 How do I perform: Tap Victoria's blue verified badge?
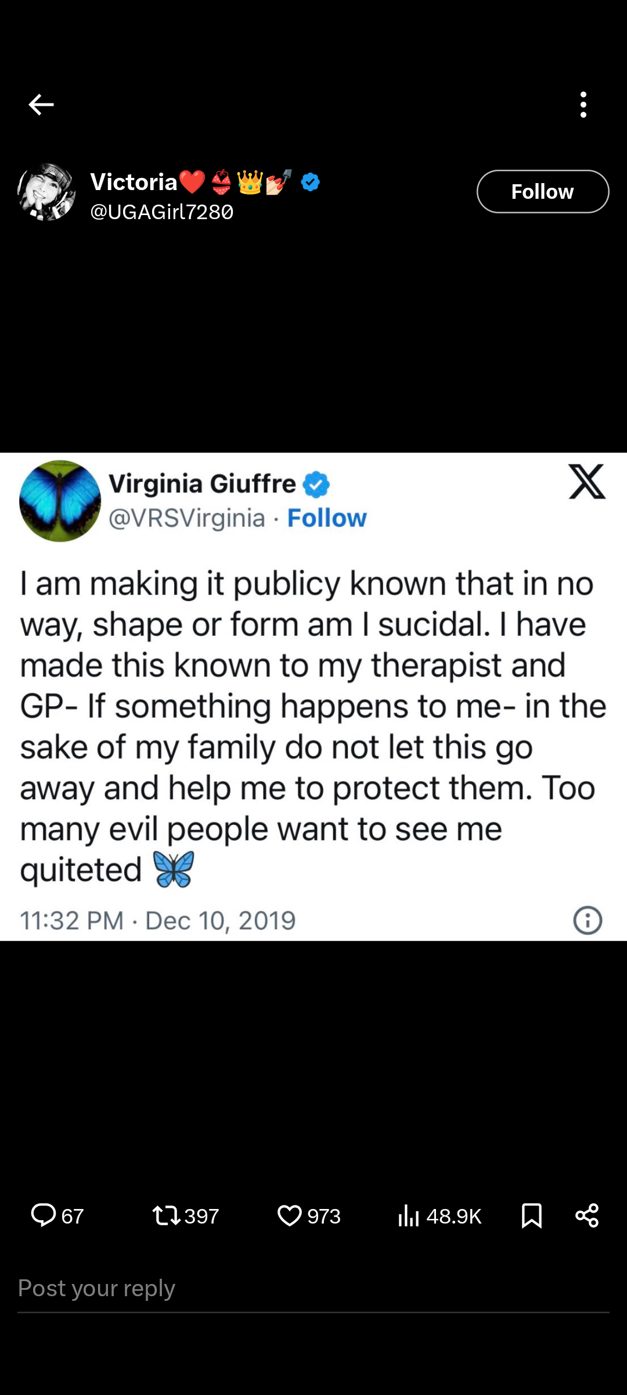tap(311, 183)
